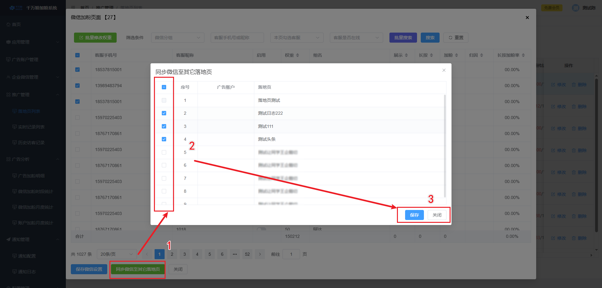Click the 客服手机号或昵称 search input field
The image size is (602, 288).
tap(237, 38)
